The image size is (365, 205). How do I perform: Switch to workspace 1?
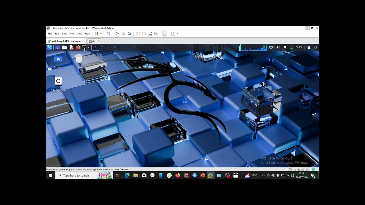click(96, 47)
